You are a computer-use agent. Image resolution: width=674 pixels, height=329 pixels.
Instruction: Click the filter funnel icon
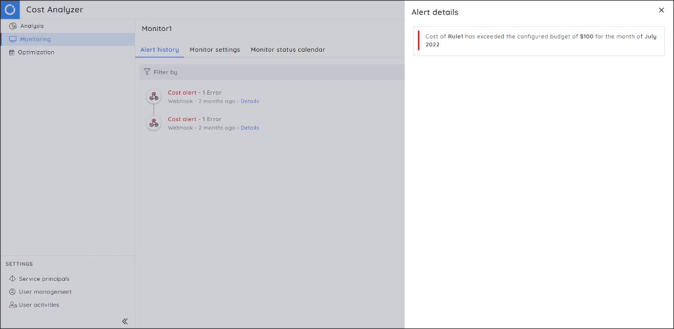147,72
